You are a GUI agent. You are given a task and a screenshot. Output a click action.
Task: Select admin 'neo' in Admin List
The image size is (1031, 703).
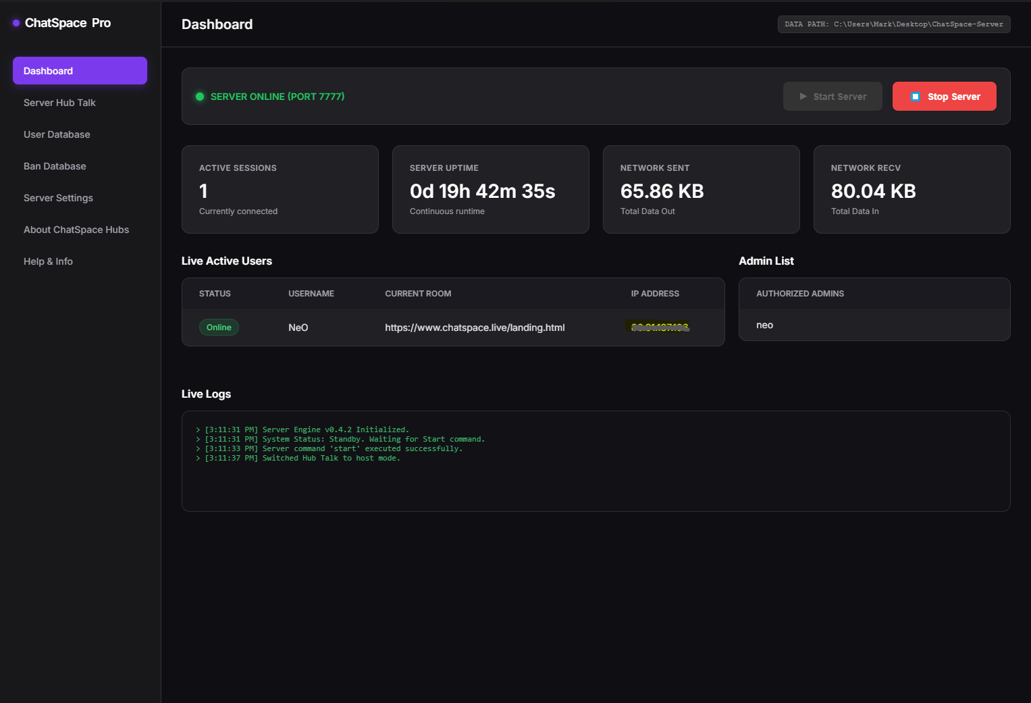(x=765, y=326)
